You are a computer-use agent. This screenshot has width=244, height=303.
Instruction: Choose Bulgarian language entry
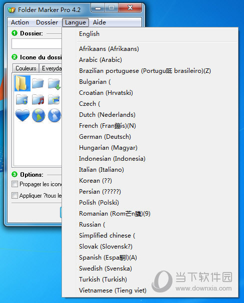click(150, 82)
